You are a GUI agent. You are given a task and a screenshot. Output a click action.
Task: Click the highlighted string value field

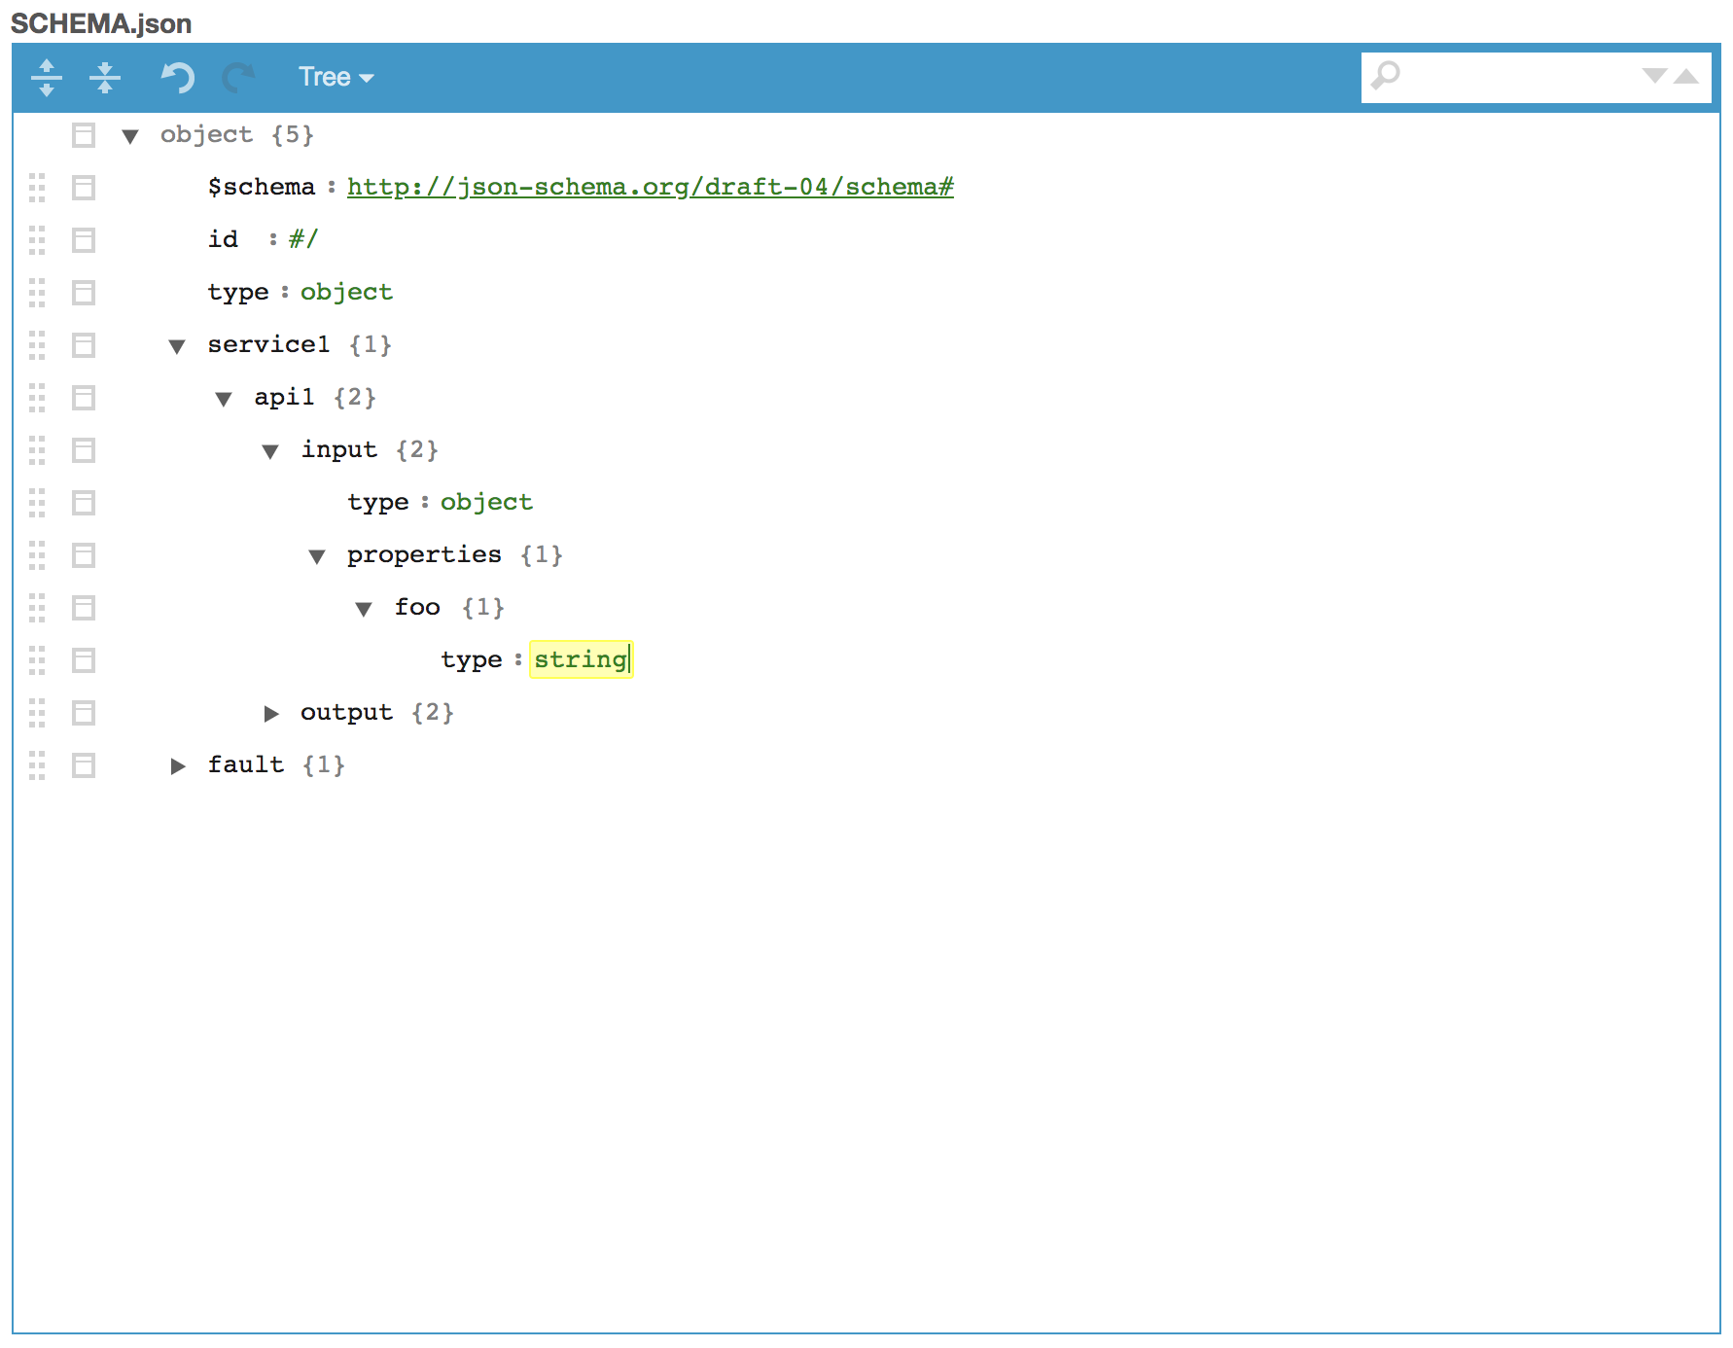(x=581, y=659)
